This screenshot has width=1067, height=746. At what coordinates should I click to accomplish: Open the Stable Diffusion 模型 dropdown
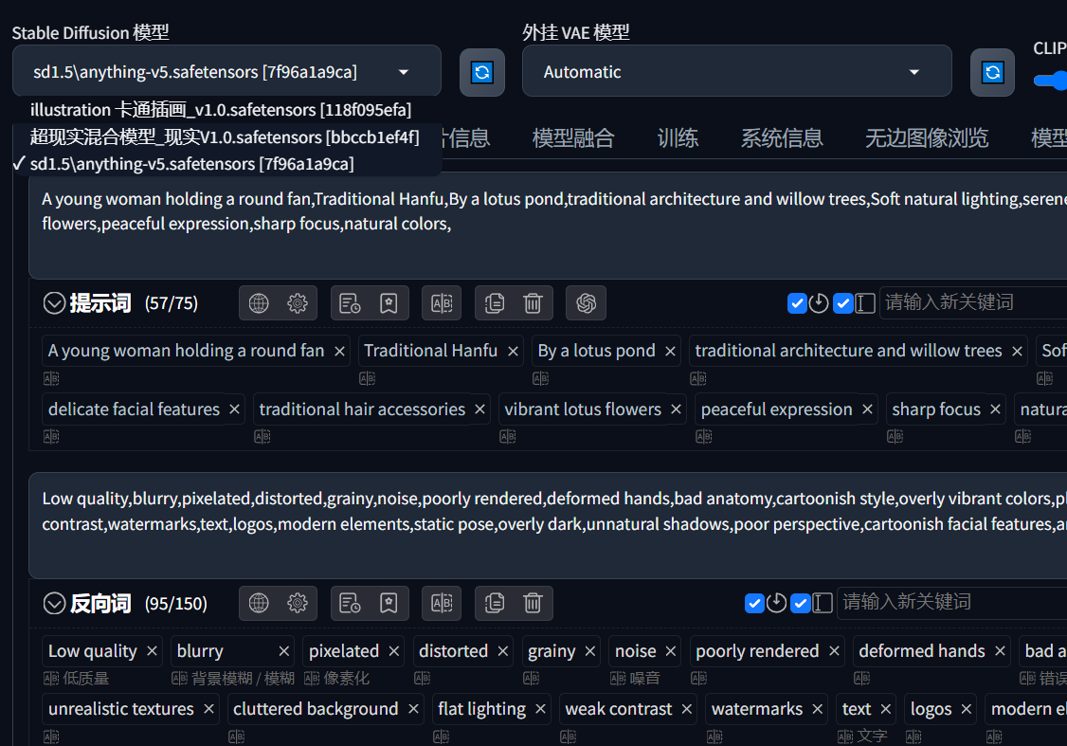[226, 71]
